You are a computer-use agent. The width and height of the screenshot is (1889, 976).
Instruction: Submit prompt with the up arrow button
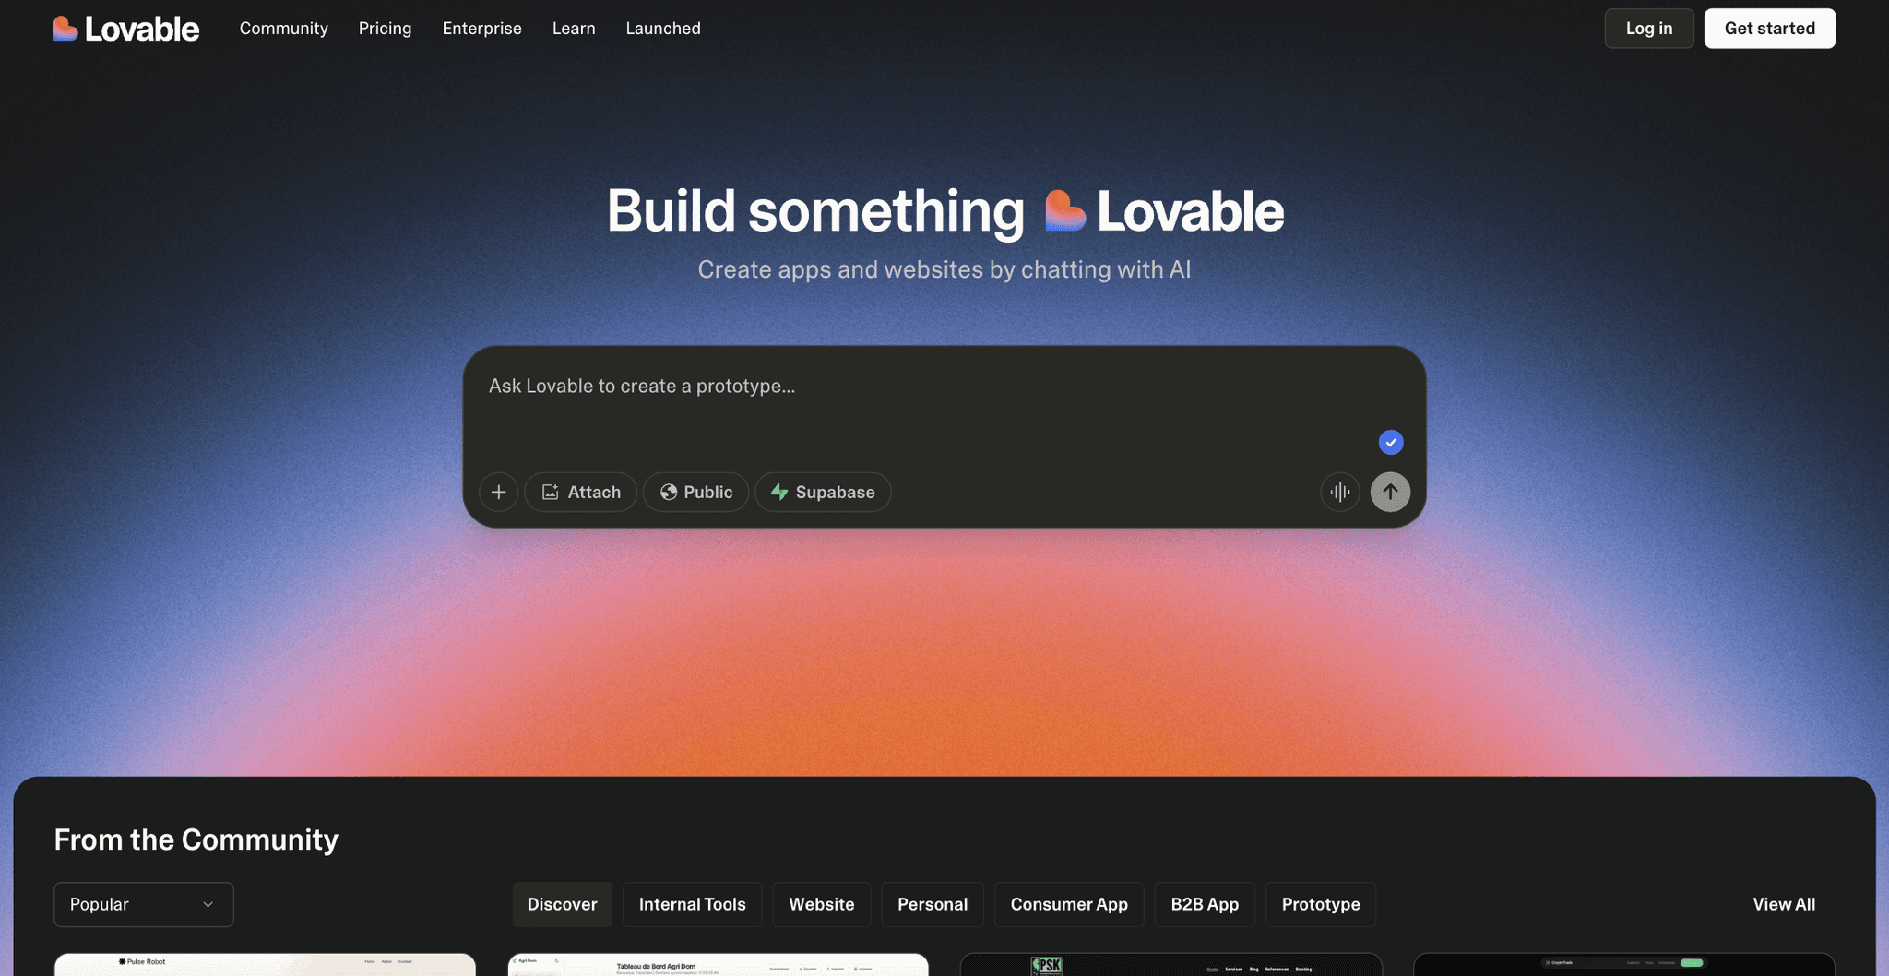pos(1390,492)
